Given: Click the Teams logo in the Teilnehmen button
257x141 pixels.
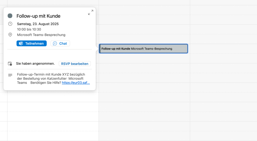Looking at the screenshot, I should tap(21, 43).
